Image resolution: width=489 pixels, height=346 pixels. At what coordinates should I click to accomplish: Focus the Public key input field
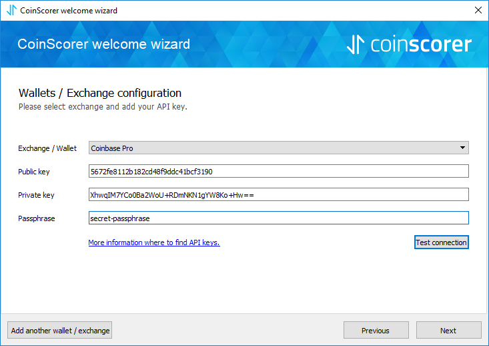pyautogui.click(x=278, y=171)
